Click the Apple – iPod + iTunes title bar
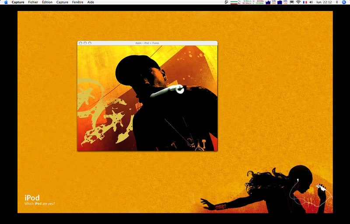350x224 pixels. pos(147,43)
